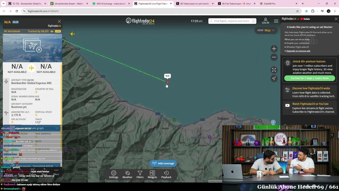The image size is (339, 191).
Task: Open the Weather layer options
Action: click(x=127, y=175)
